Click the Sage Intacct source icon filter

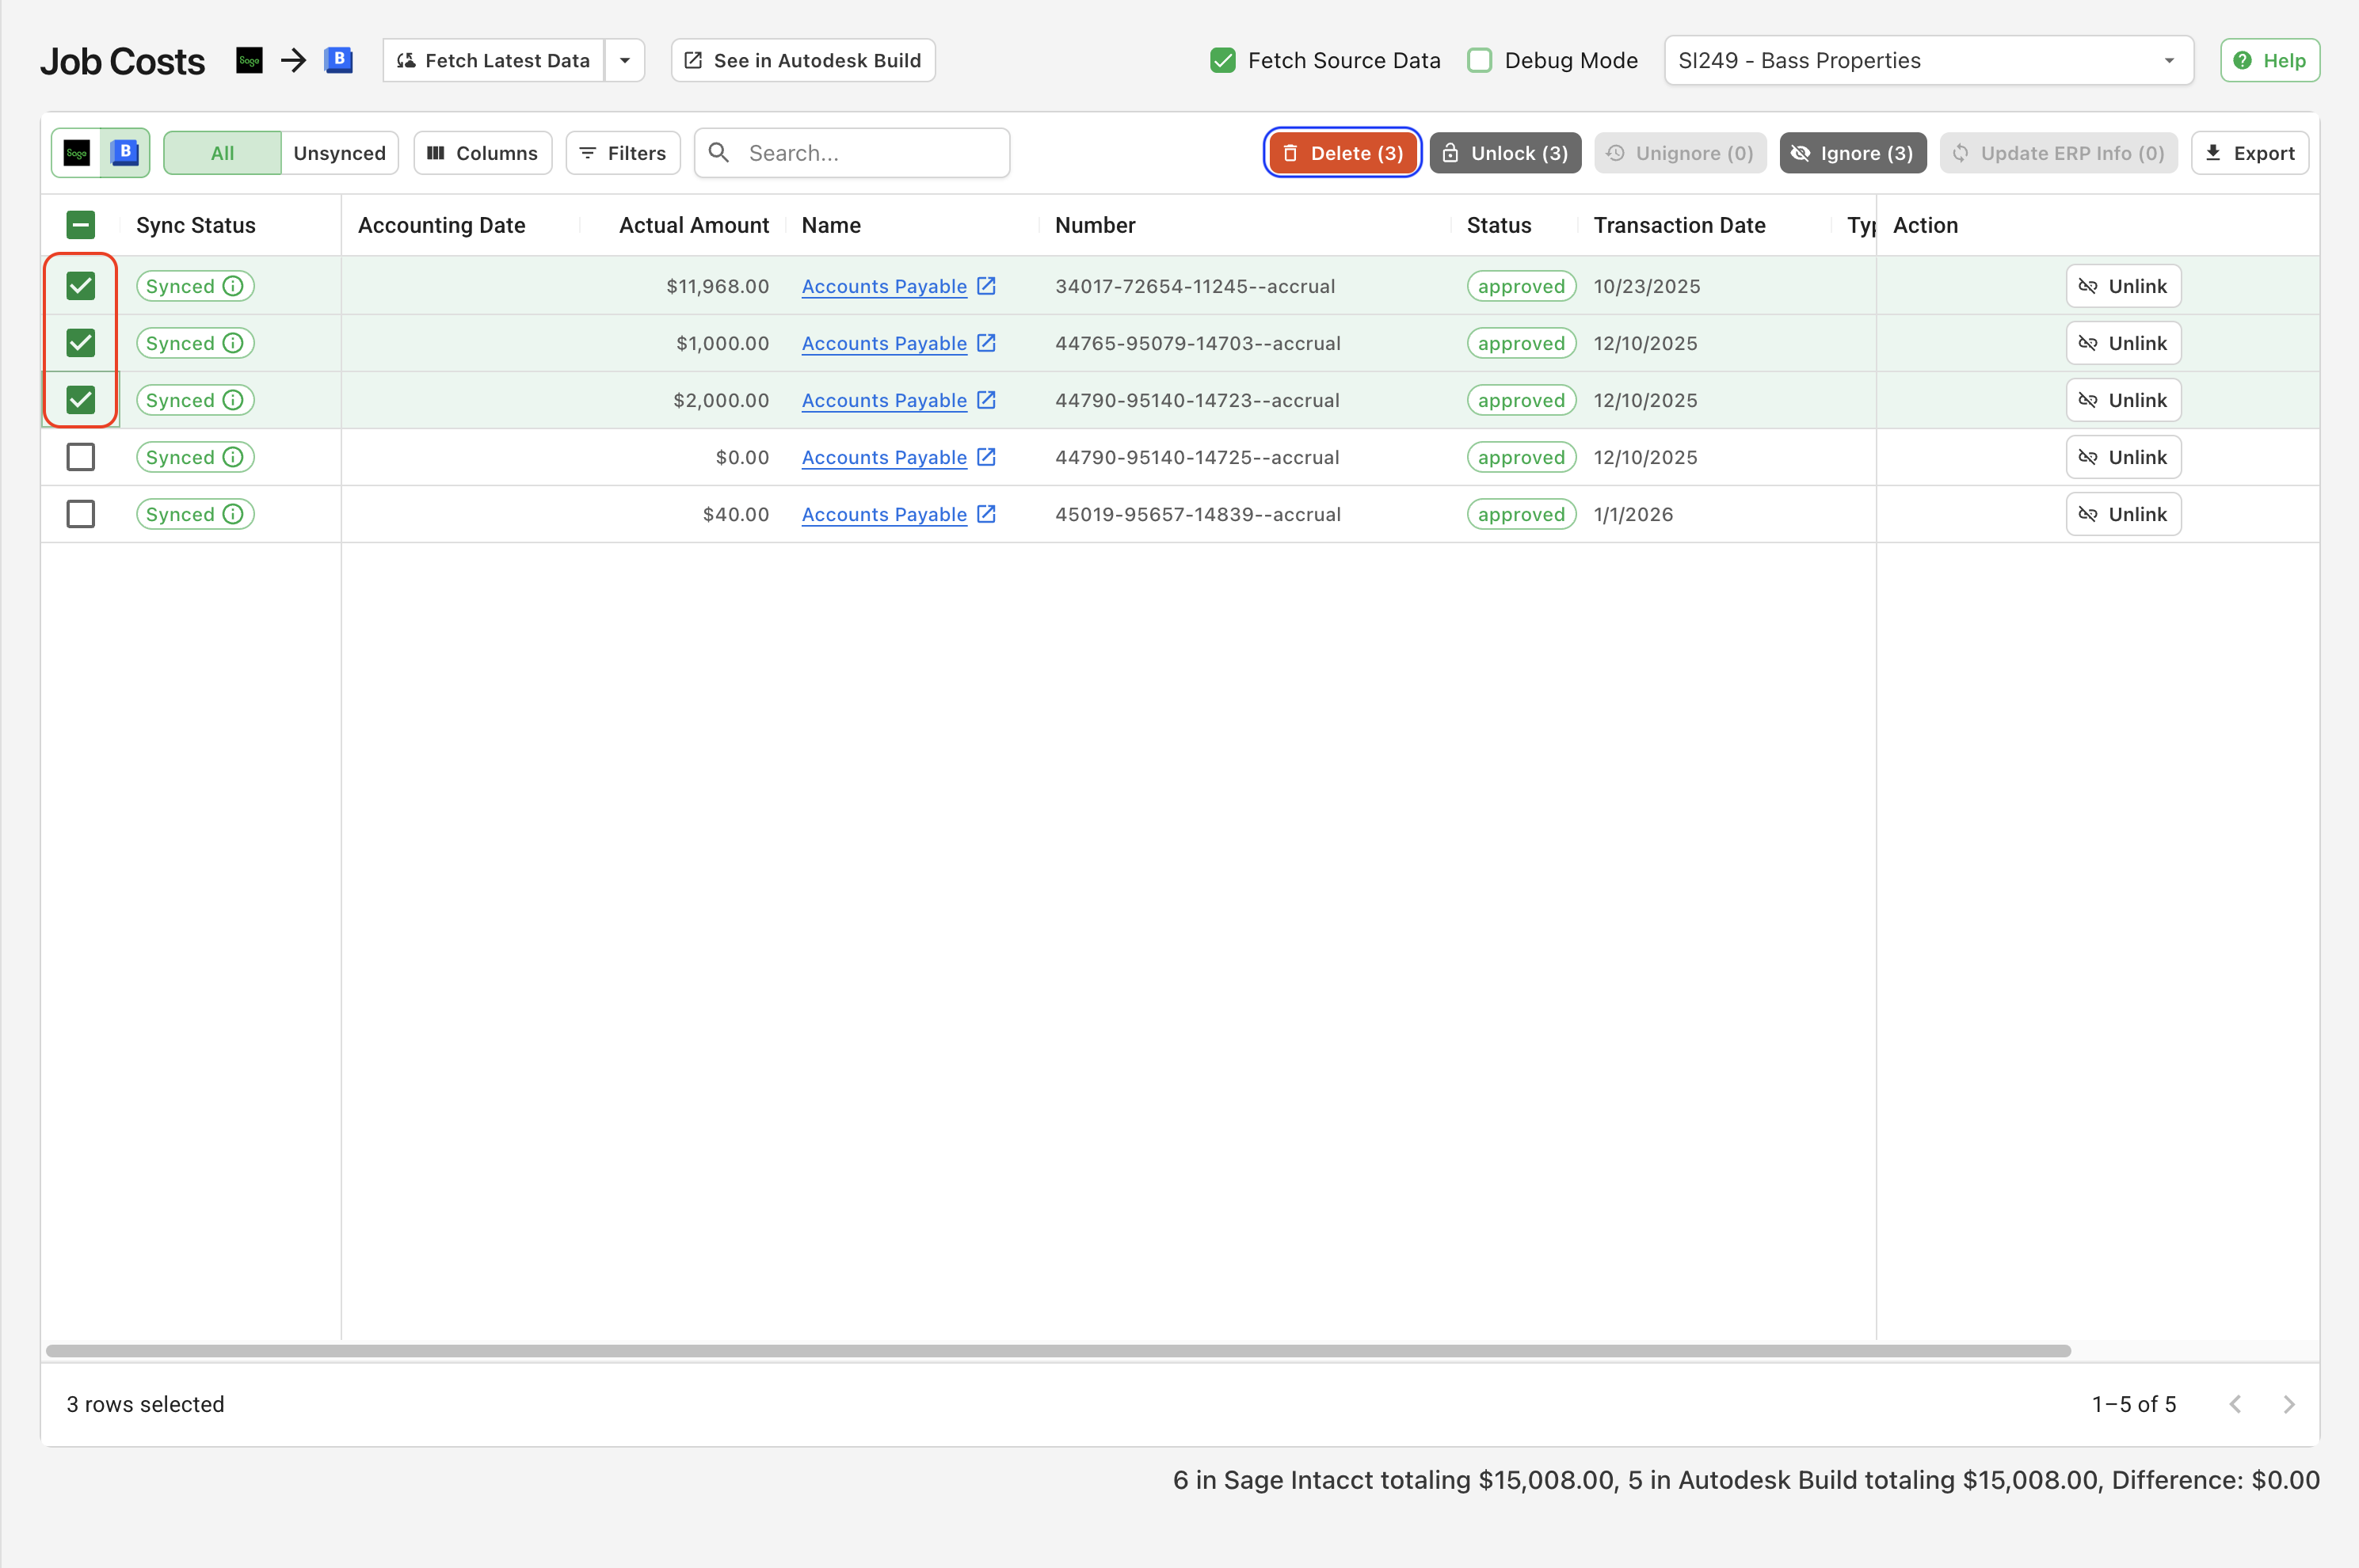(x=77, y=153)
